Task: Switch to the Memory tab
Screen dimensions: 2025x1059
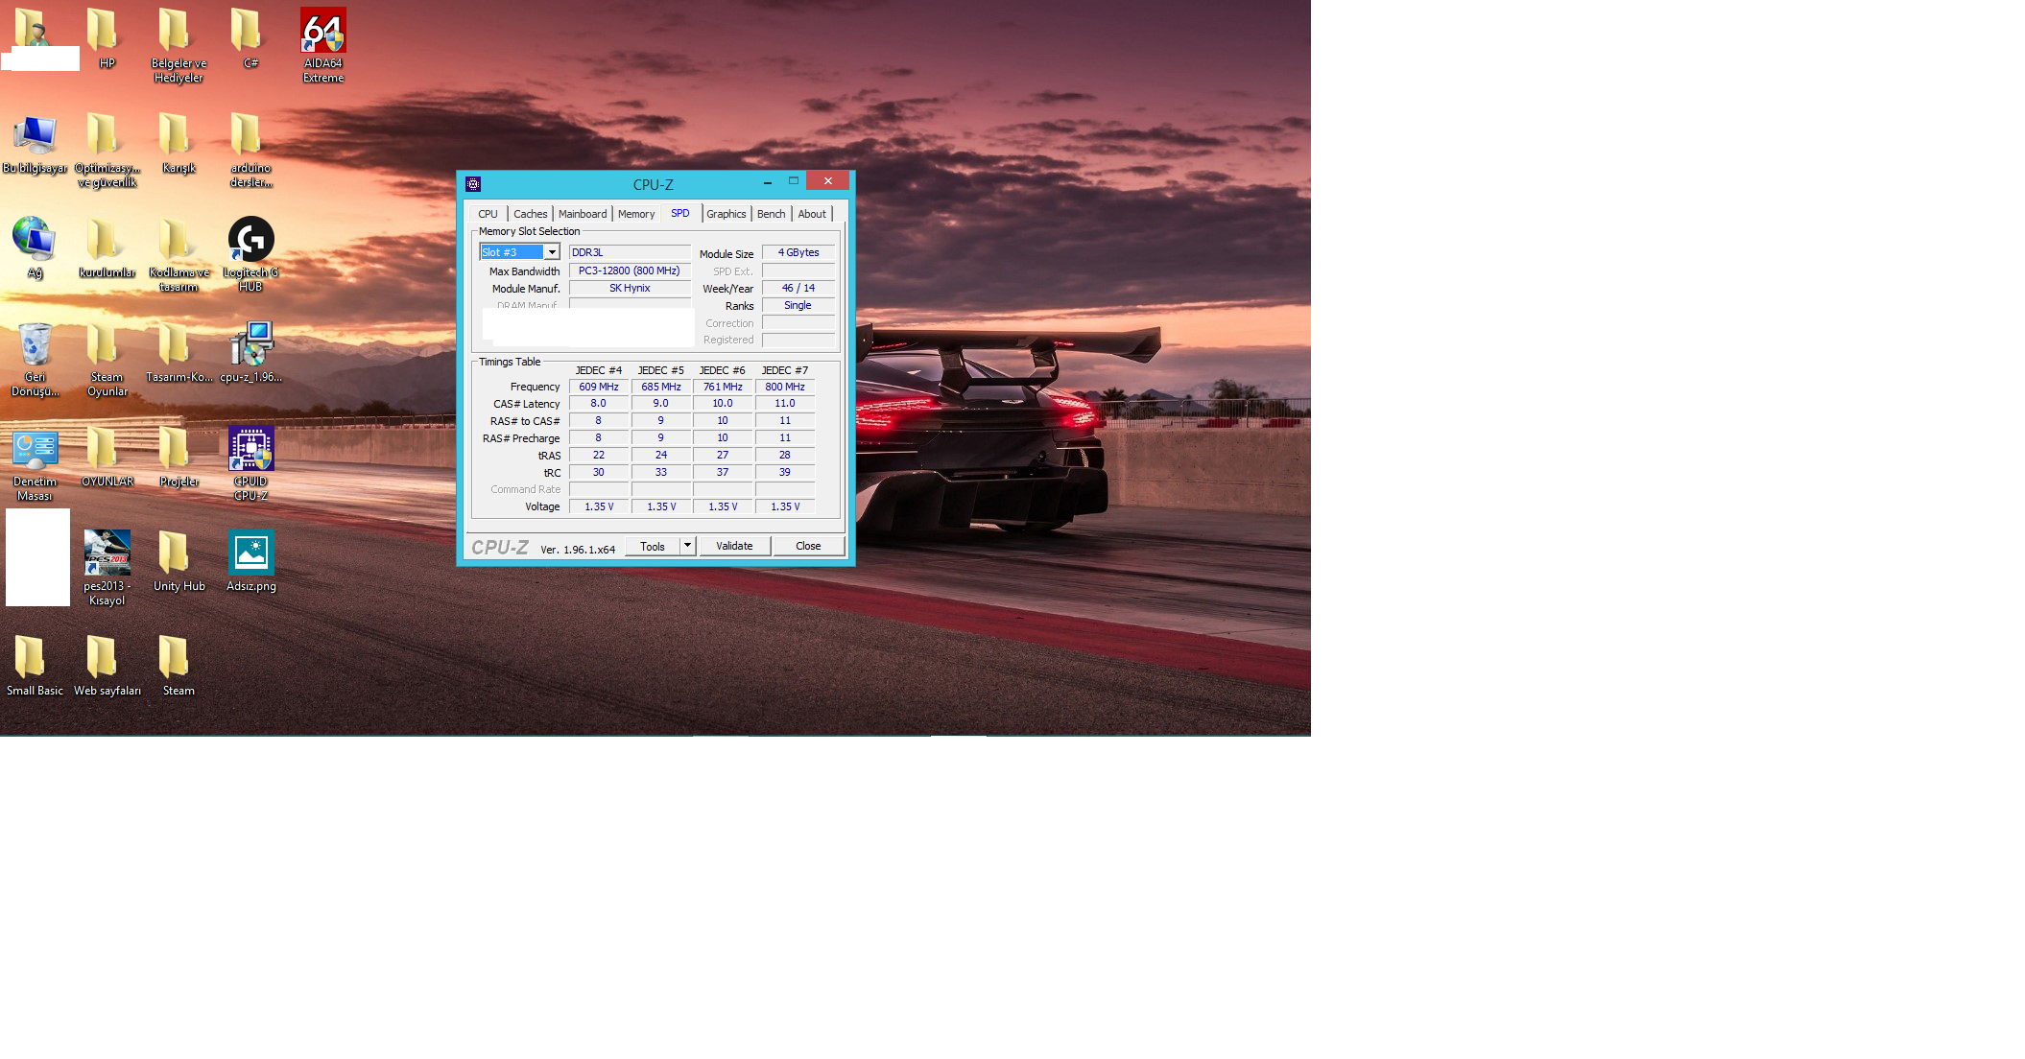Action: pyautogui.click(x=635, y=214)
